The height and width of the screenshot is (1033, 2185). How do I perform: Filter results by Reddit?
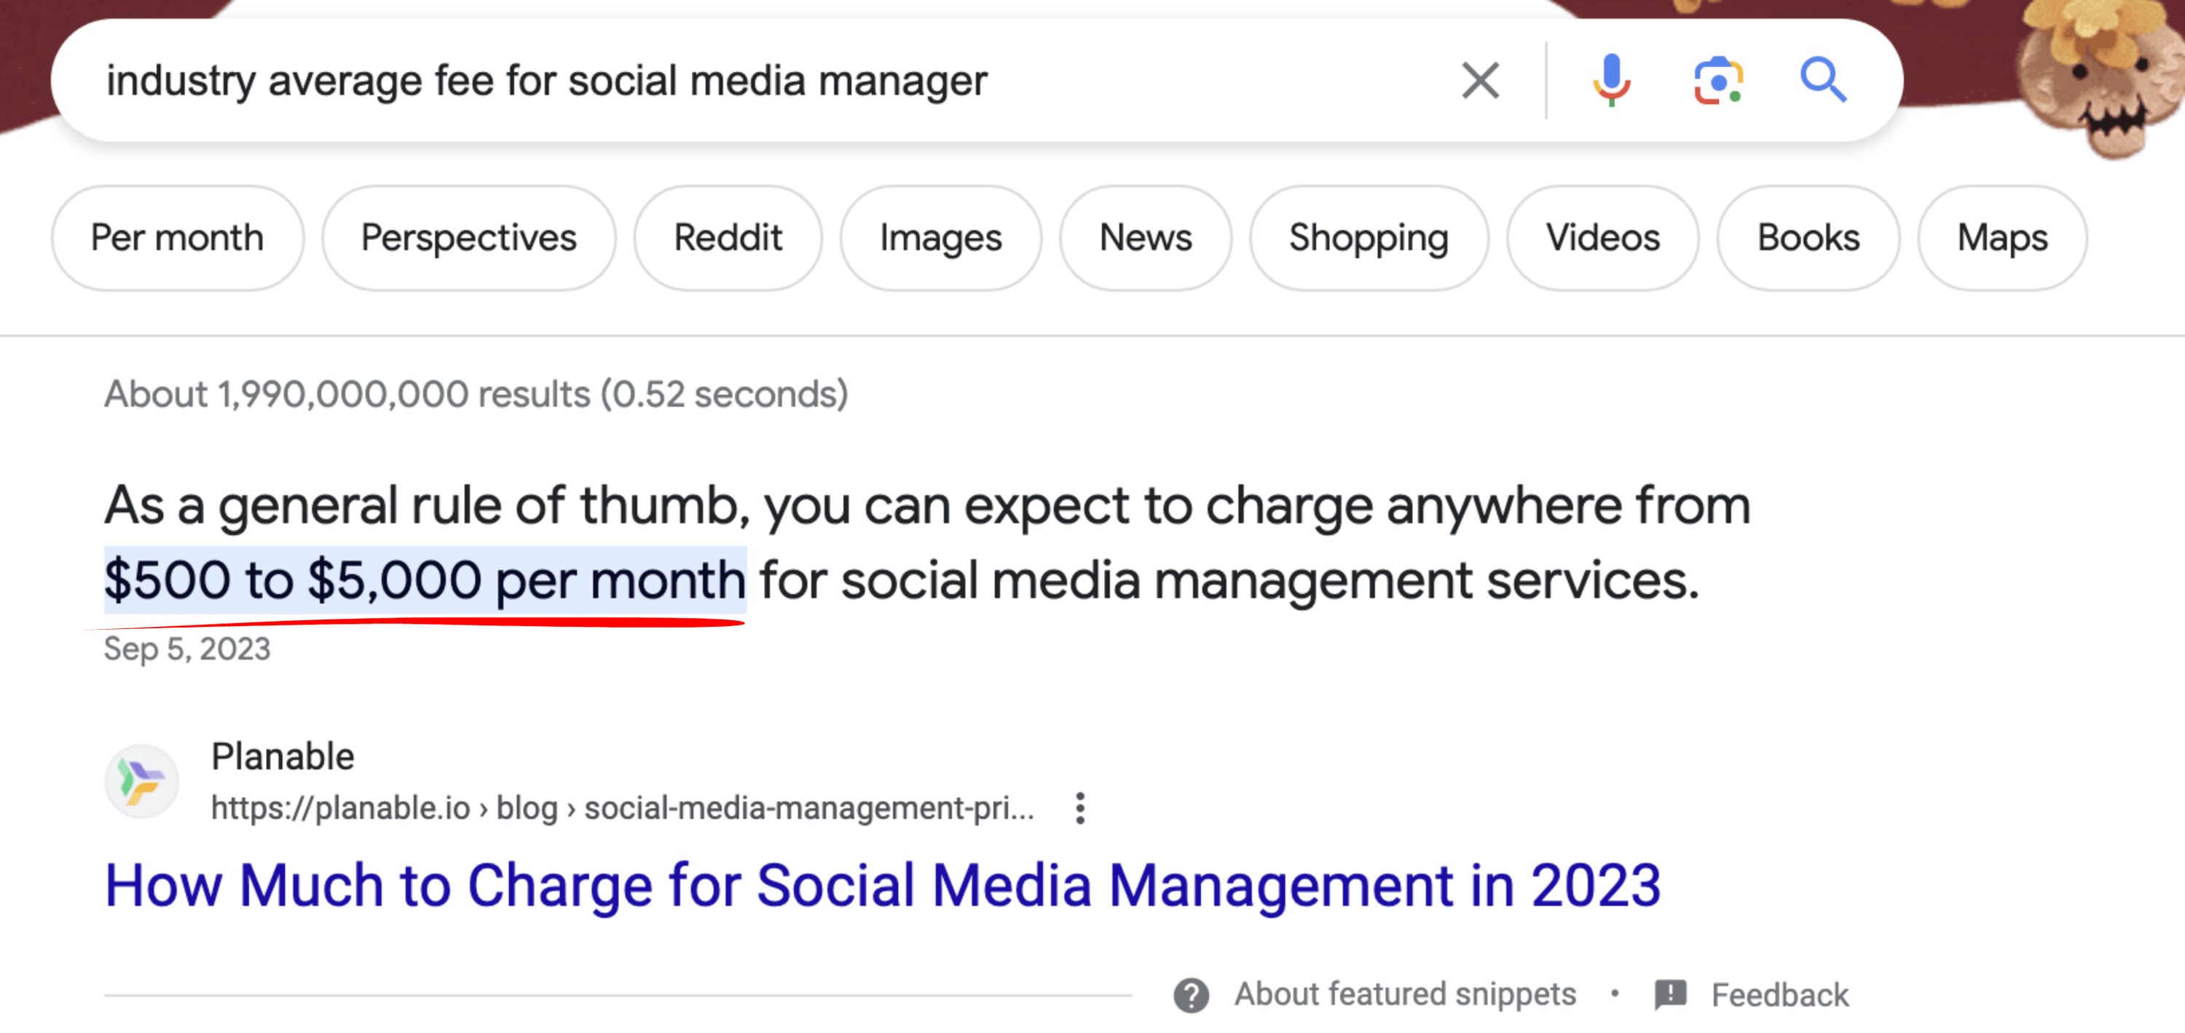728,237
